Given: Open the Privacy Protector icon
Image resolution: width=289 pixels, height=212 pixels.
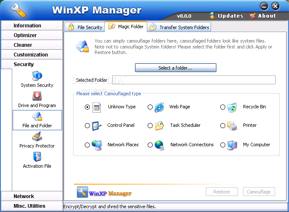Looking at the screenshot, I should [37, 137].
